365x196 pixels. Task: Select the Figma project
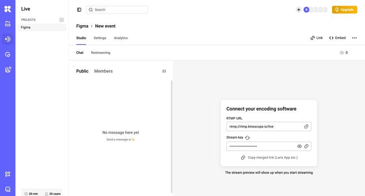(x=42, y=28)
